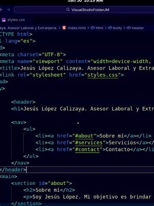This screenshot has width=154, height=206.
Task: Click the "viewport" name value
Action: (48, 61)
